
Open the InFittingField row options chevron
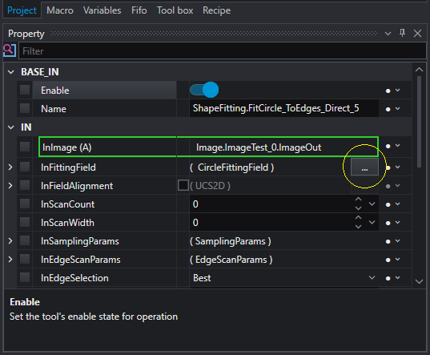(398, 167)
